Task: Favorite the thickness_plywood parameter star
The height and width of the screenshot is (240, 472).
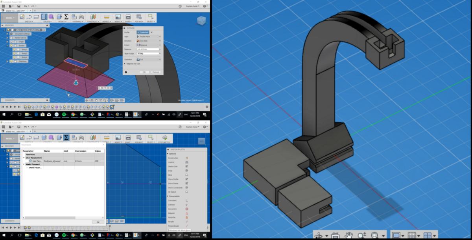Action: pyautogui.click(x=30, y=161)
